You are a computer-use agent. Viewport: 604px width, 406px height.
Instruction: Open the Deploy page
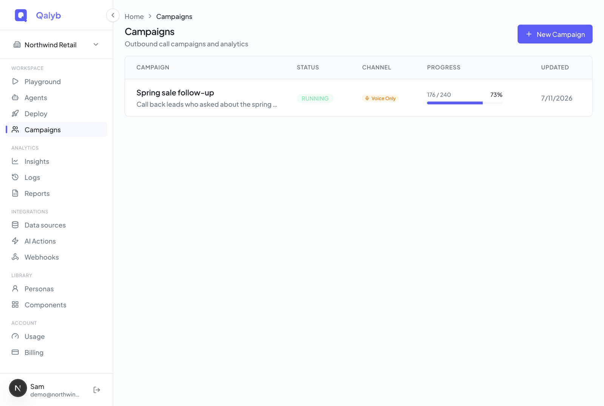pos(57,114)
